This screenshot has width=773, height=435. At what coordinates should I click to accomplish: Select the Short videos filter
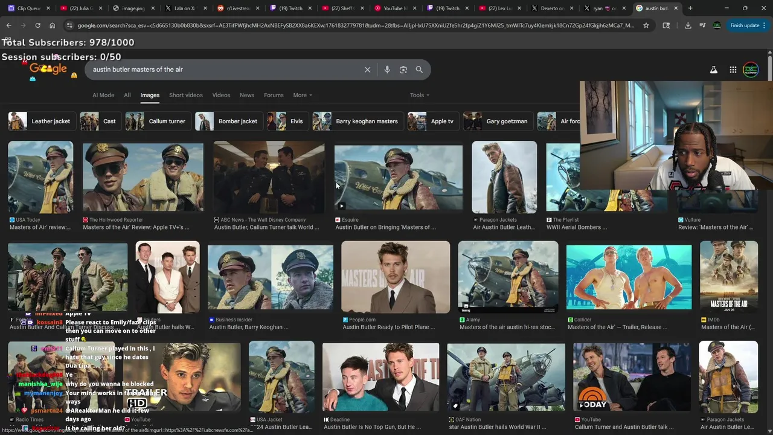tap(186, 95)
